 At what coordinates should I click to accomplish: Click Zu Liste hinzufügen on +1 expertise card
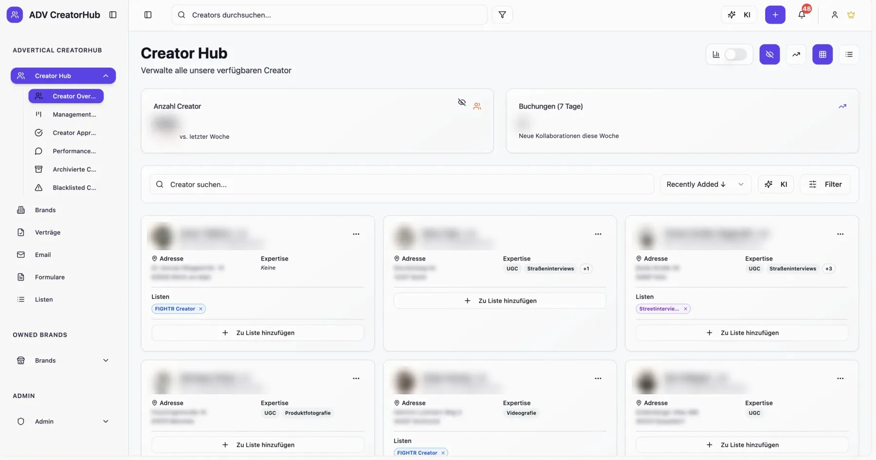coord(500,301)
